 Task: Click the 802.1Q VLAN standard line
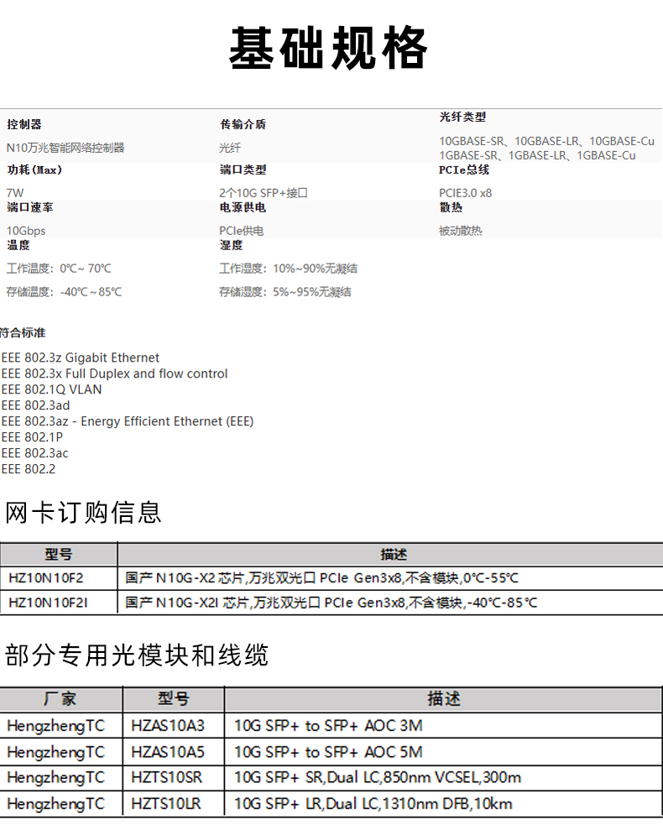(x=52, y=389)
